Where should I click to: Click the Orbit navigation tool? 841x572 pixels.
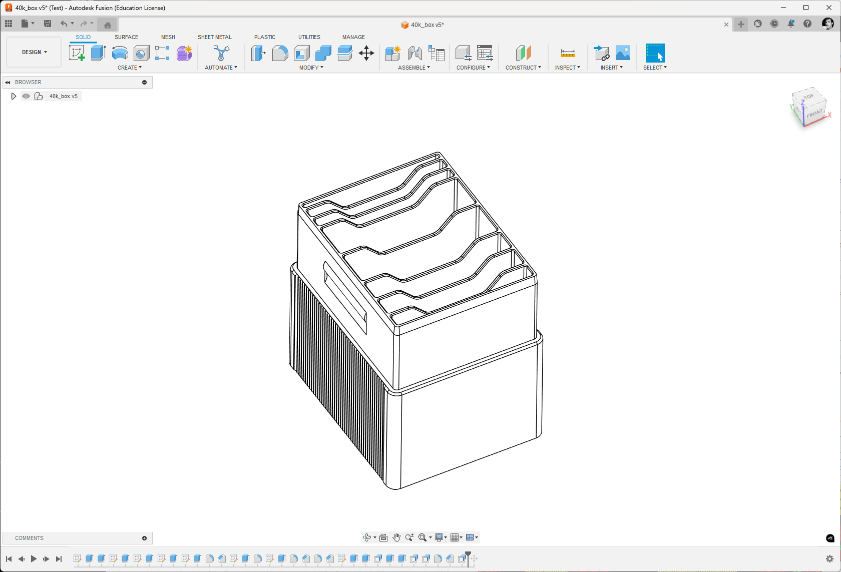tap(367, 537)
